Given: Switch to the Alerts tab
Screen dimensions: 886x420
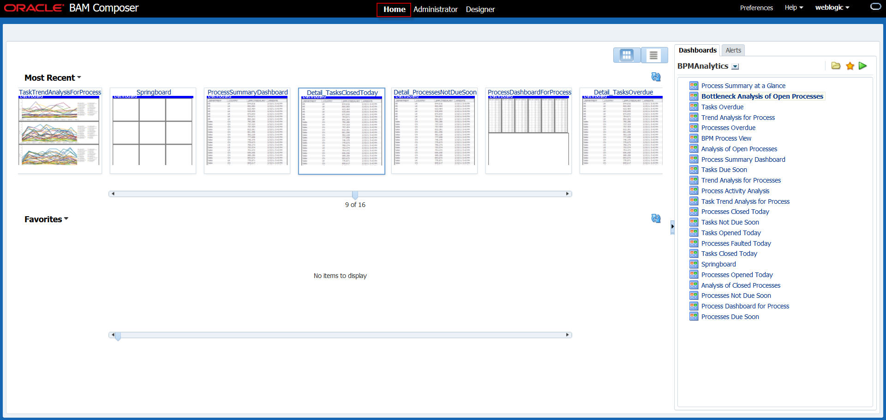Looking at the screenshot, I should click(x=733, y=50).
